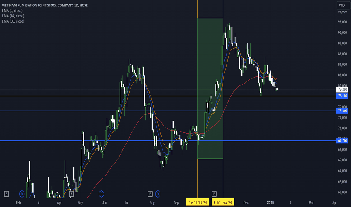The image size is (351, 207).
Task: Click the 92,000 price axis label
Action: coord(342,22)
